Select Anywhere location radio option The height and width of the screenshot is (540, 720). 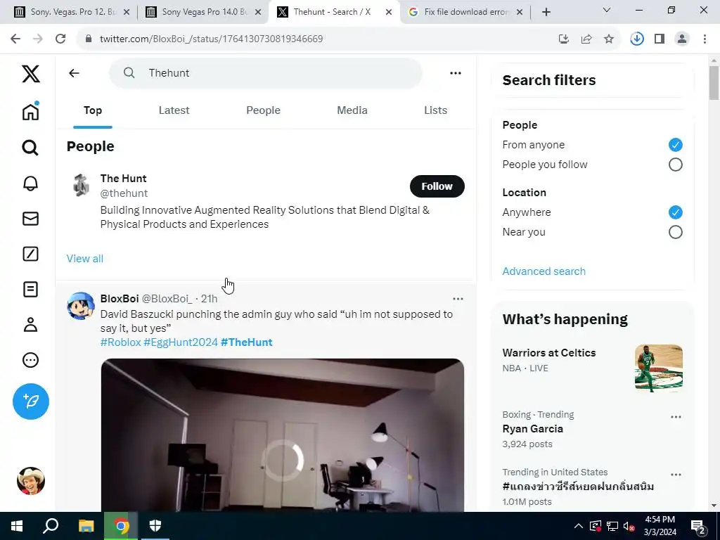coord(675,212)
